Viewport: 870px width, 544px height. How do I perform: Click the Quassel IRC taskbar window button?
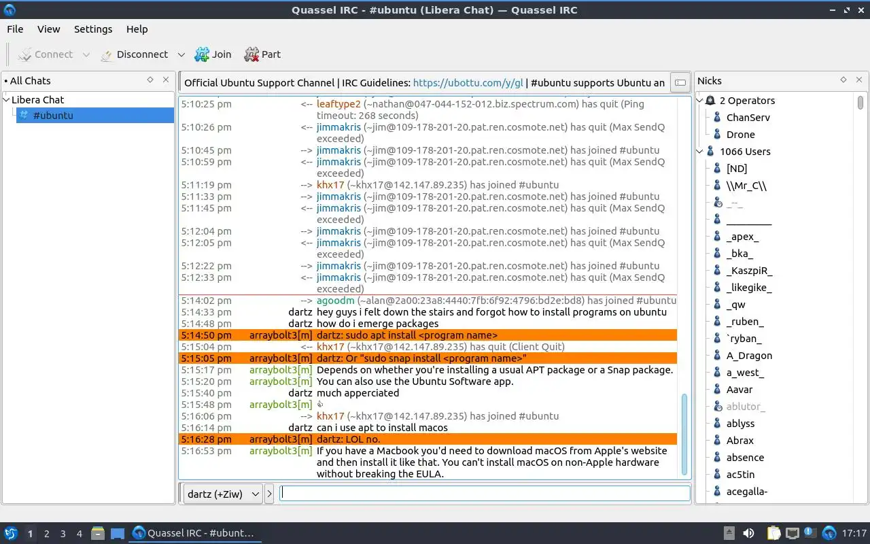click(x=194, y=534)
